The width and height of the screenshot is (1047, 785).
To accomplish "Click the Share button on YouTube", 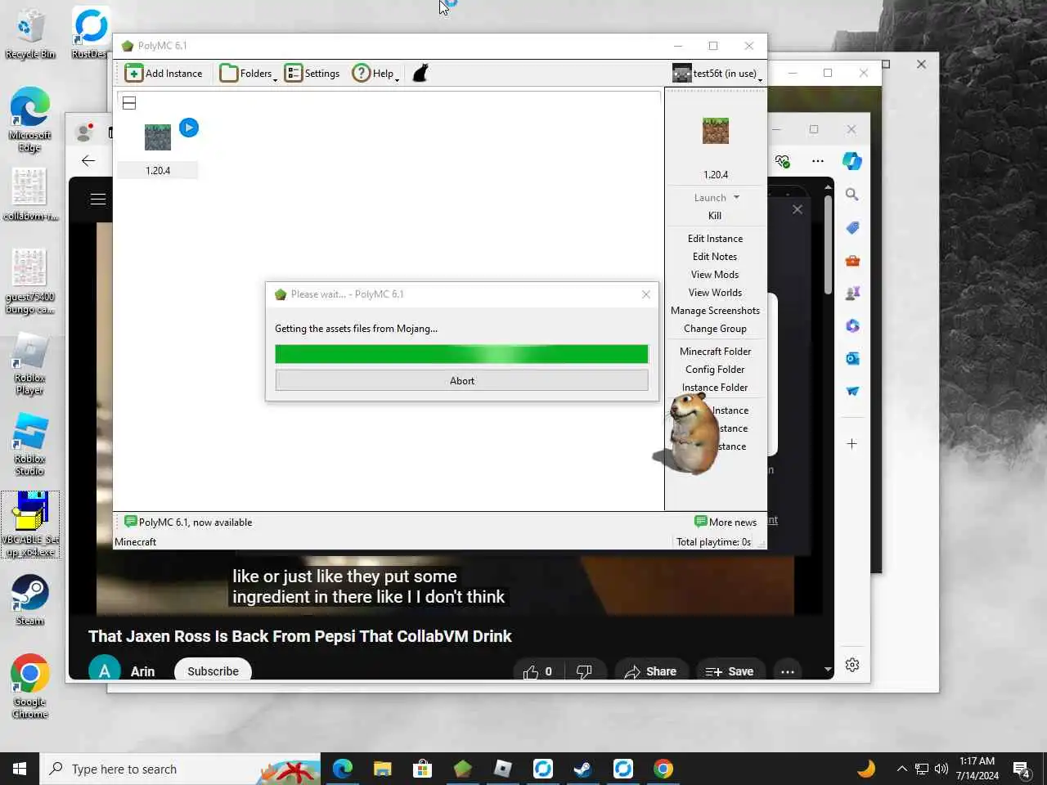I will [651, 671].
